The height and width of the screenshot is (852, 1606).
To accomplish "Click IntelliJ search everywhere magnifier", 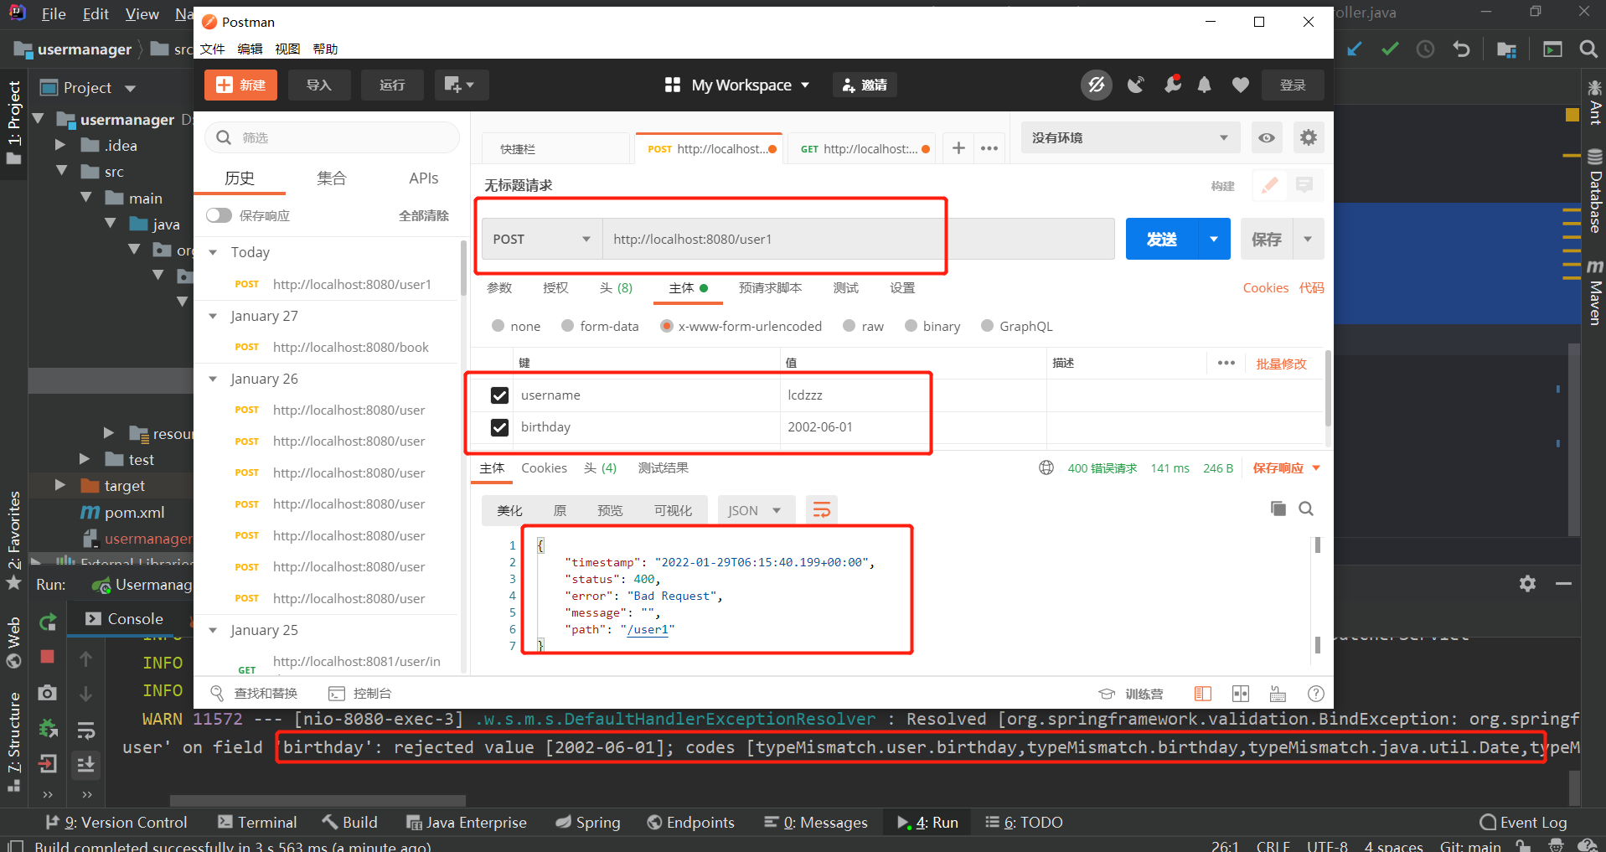I will click(x=1588, y=49).
